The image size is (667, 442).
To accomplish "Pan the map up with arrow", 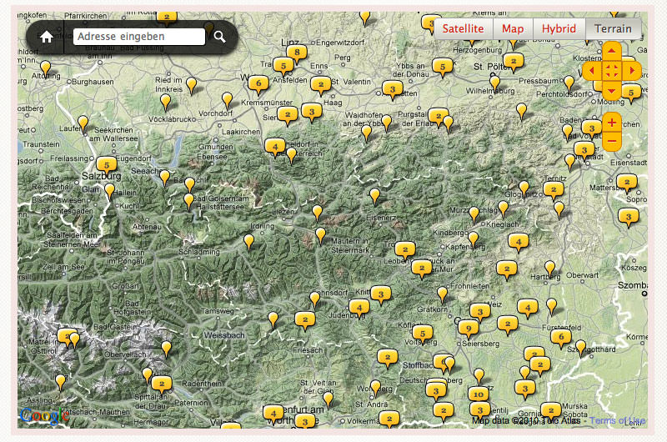I will 612,51.
